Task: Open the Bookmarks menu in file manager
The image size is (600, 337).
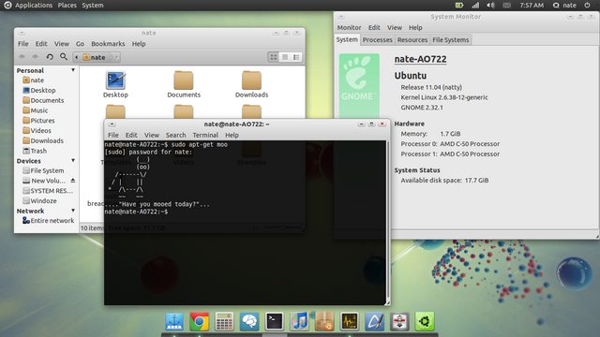Action: pos(108,44)
